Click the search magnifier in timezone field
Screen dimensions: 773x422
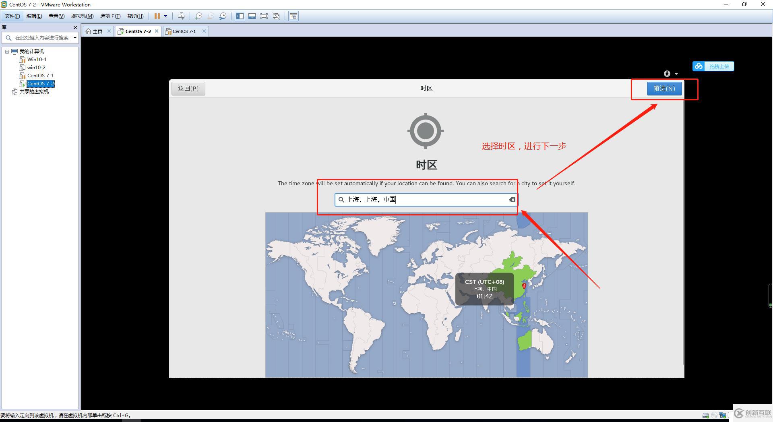coord(341,200)
